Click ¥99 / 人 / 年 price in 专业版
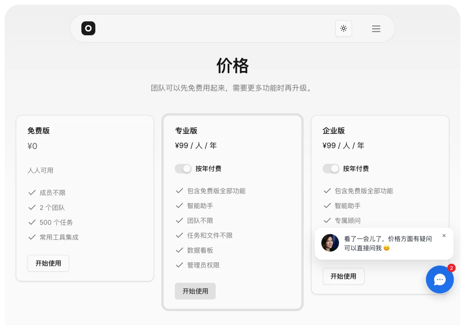Viewport: 465px width, 325px height. pos(196,145)
